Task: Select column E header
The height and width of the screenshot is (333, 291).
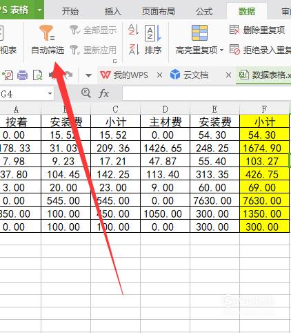Action: pyautogui.click(x=214, y=109)
